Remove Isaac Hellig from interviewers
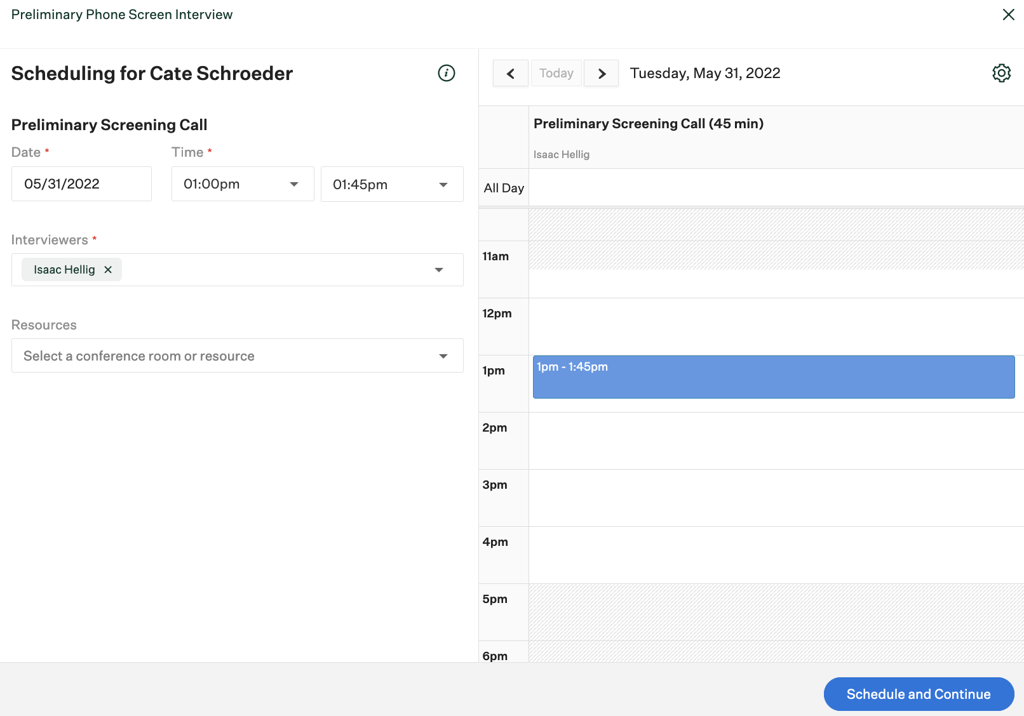This screenshot has height=716, width=1024. tap(108, 270)
